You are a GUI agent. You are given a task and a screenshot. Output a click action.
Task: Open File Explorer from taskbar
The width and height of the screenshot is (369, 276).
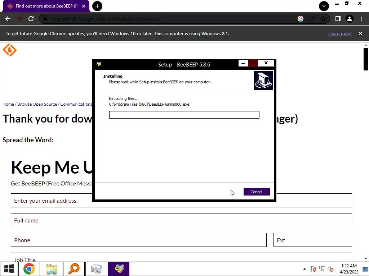(x=52, y=269)
